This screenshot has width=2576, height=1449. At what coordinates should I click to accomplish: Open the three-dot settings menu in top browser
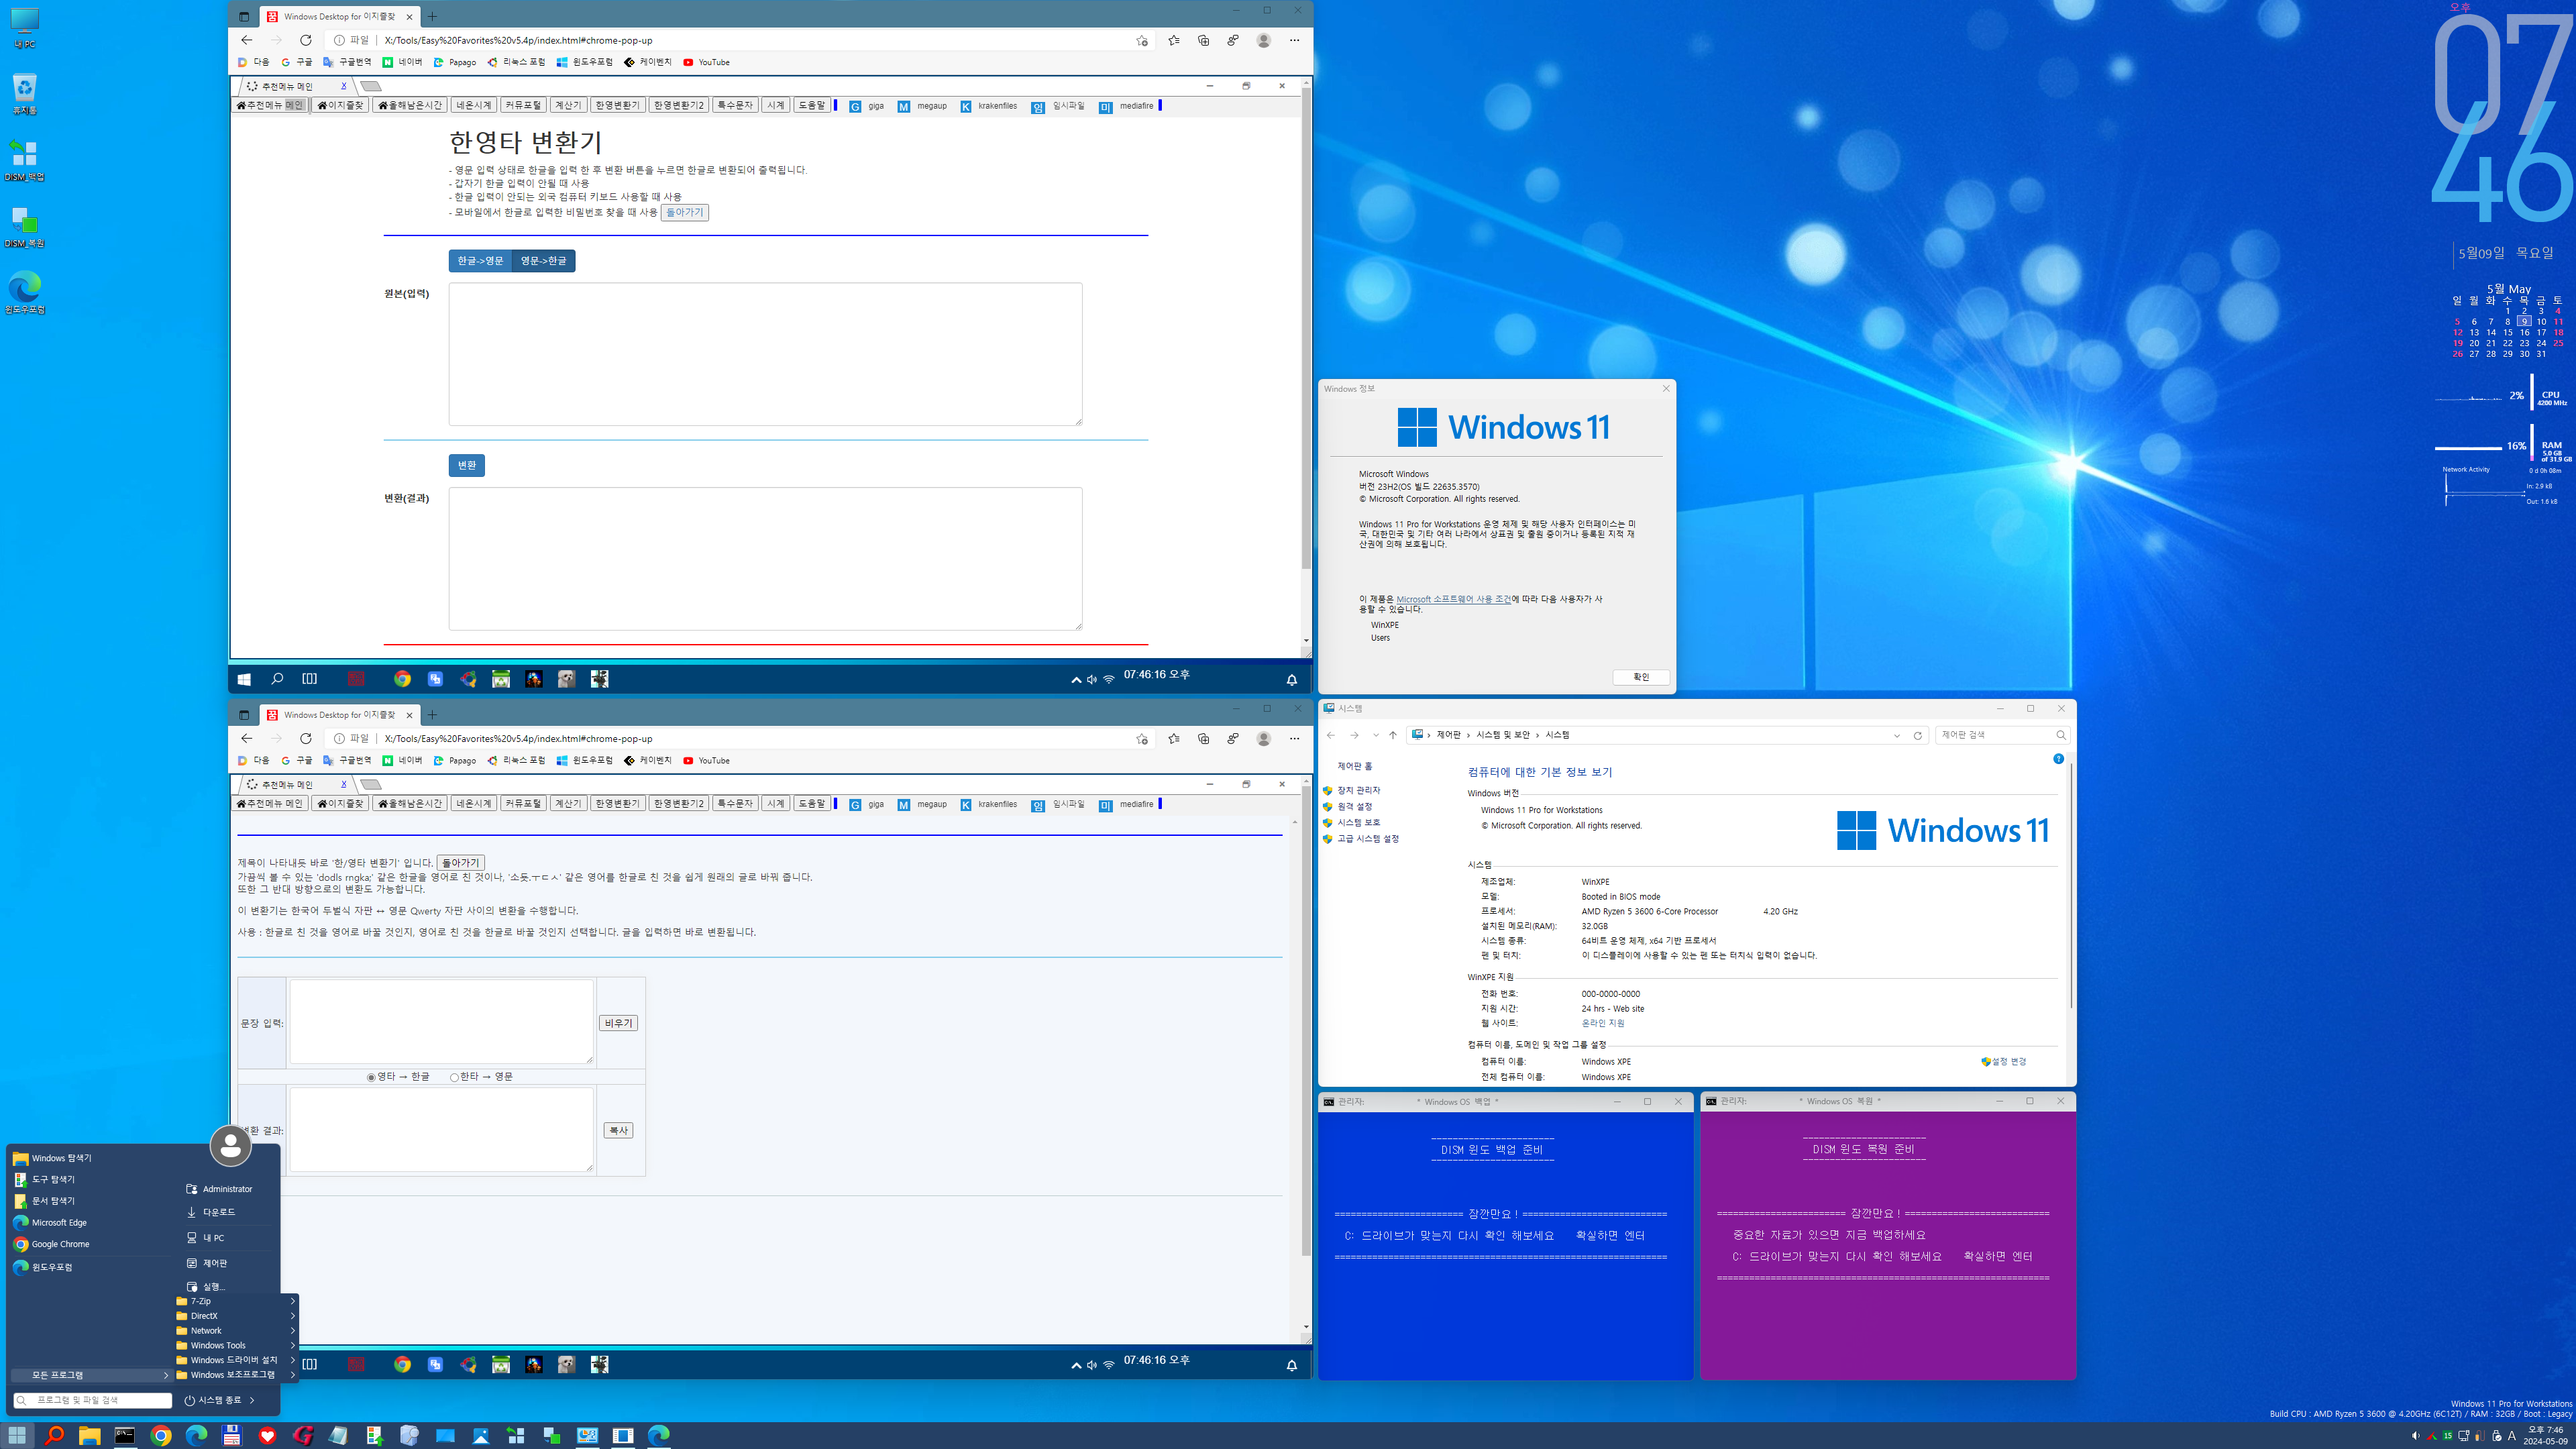point(1294,40)
